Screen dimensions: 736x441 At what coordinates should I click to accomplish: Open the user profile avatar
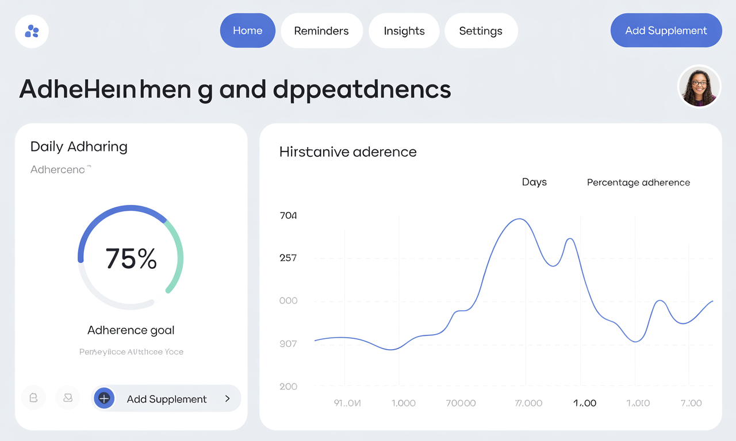click(x=699, y=87)
